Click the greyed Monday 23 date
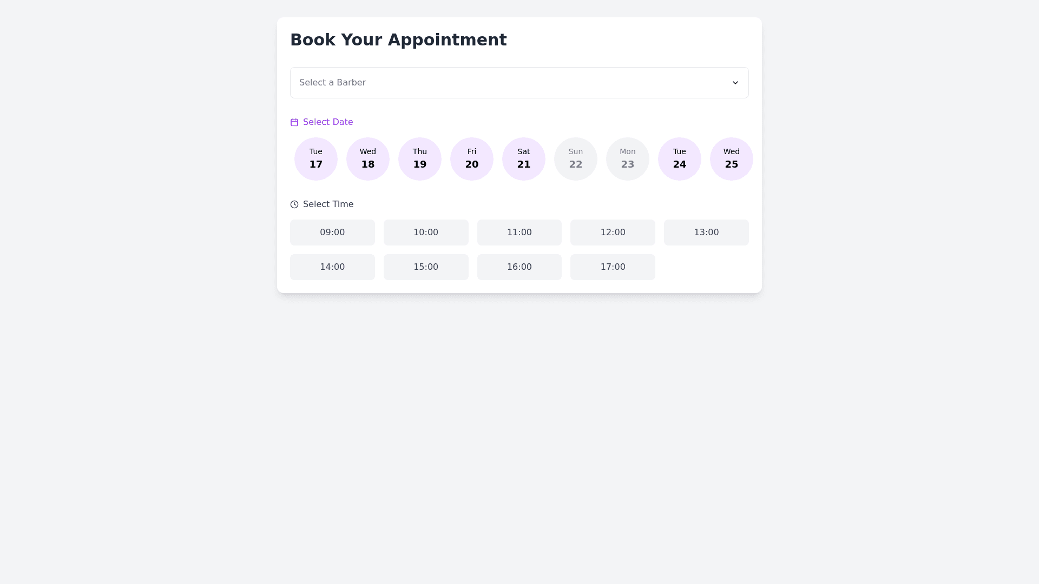This screenshot has height=584, width=1039. pyautogui.click(x=628, y=159)
